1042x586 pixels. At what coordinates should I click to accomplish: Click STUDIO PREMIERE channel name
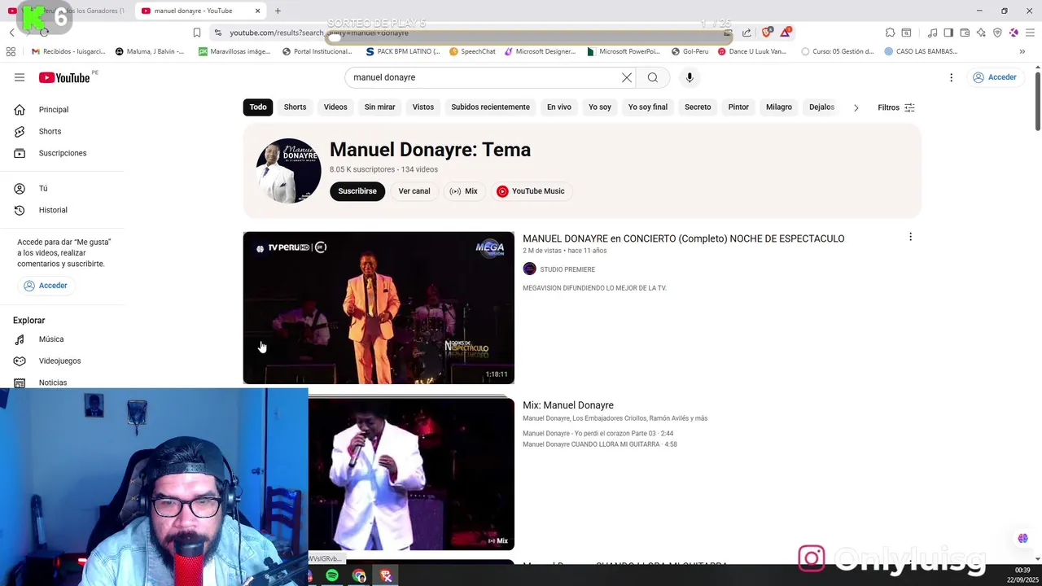pos(567,269)
